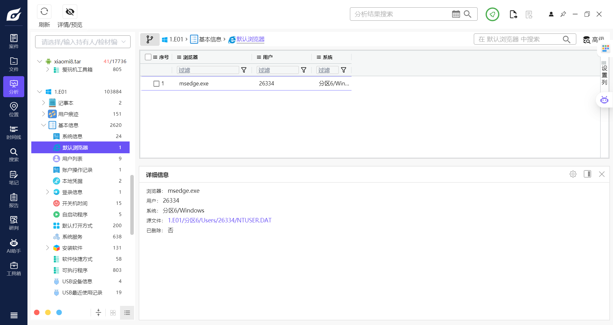Click the green circular status icon

tap(492, 14)
